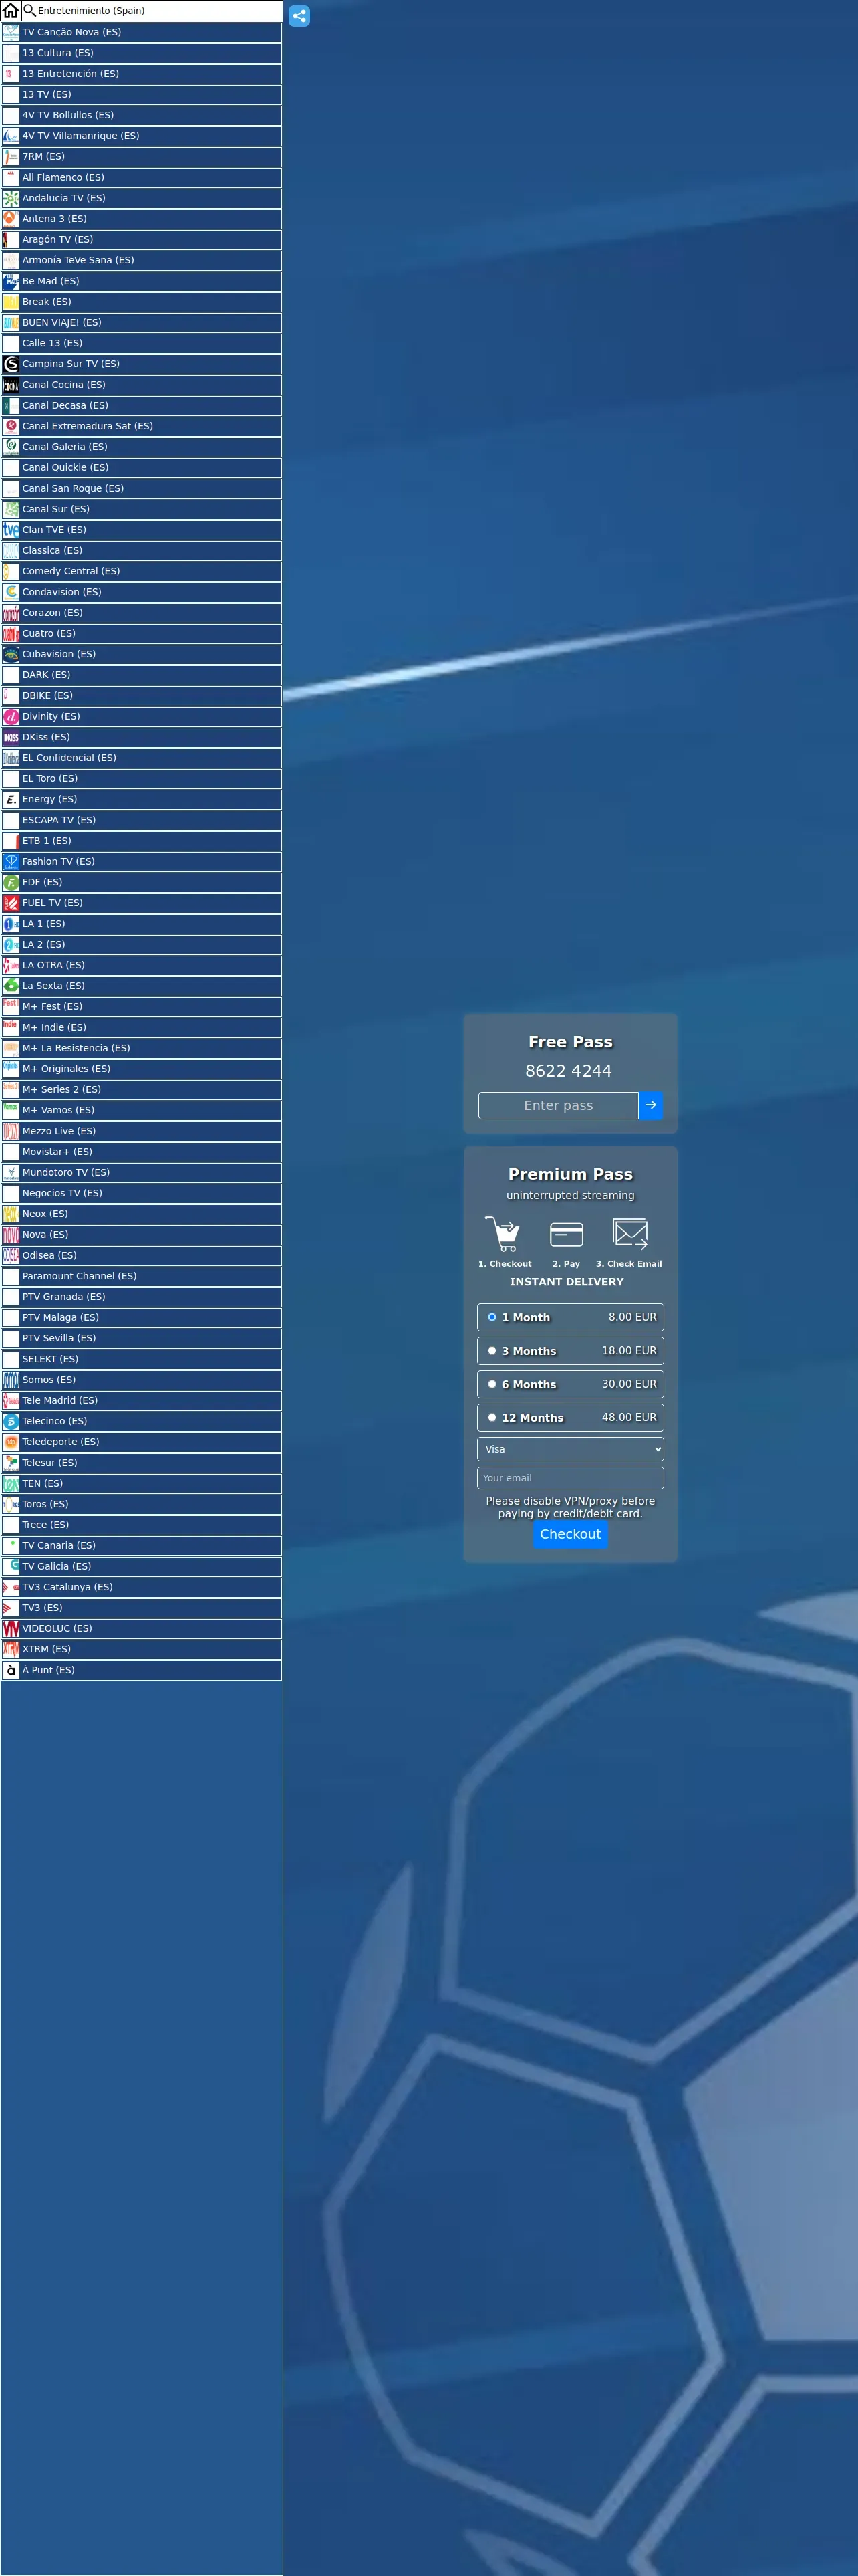Open XTRM (ES) channel
Screen dimensions: 858x2576
click(142, 1649)
